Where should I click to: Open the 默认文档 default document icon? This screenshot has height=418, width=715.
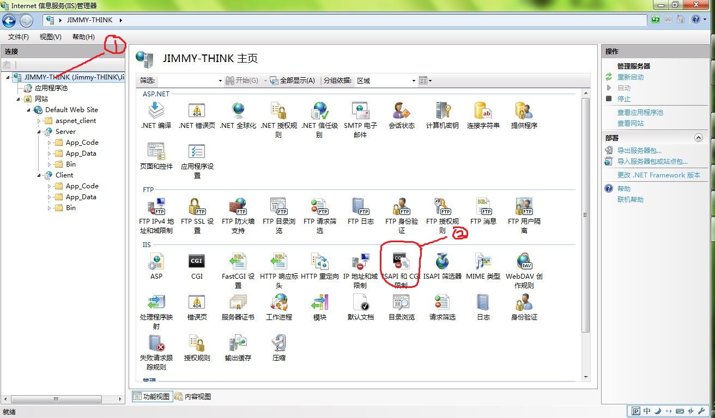361,303
